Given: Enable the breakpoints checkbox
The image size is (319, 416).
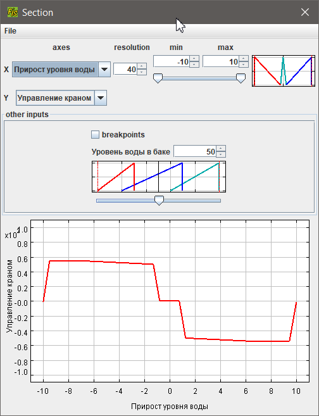Looking at the screenshot, I should tap(95, 134).
